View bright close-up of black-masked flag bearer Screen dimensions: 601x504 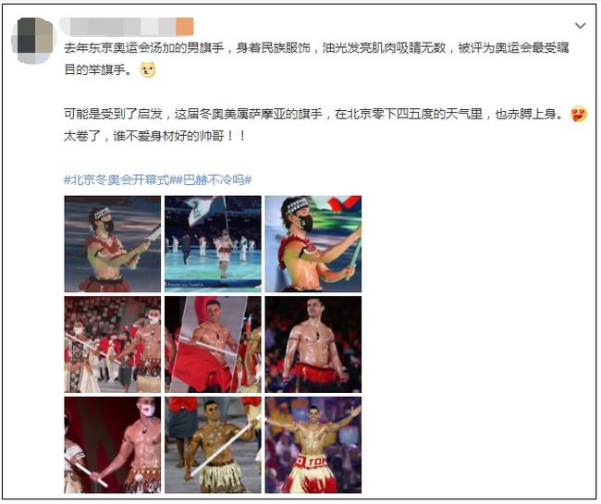click(313, 244)
